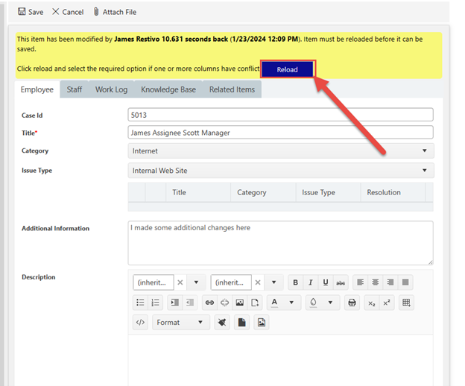Screen dimensions: 465x386
Task: Switch to the Work Log tab
Action: [111, 89]
